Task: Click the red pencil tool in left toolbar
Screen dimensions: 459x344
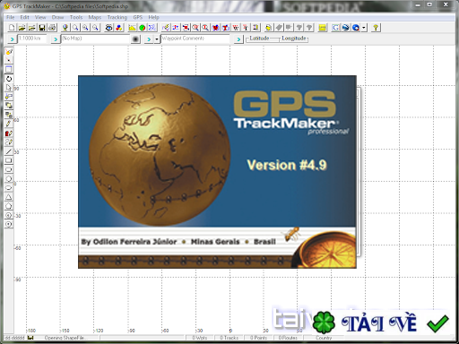Action: pos(9,133)
